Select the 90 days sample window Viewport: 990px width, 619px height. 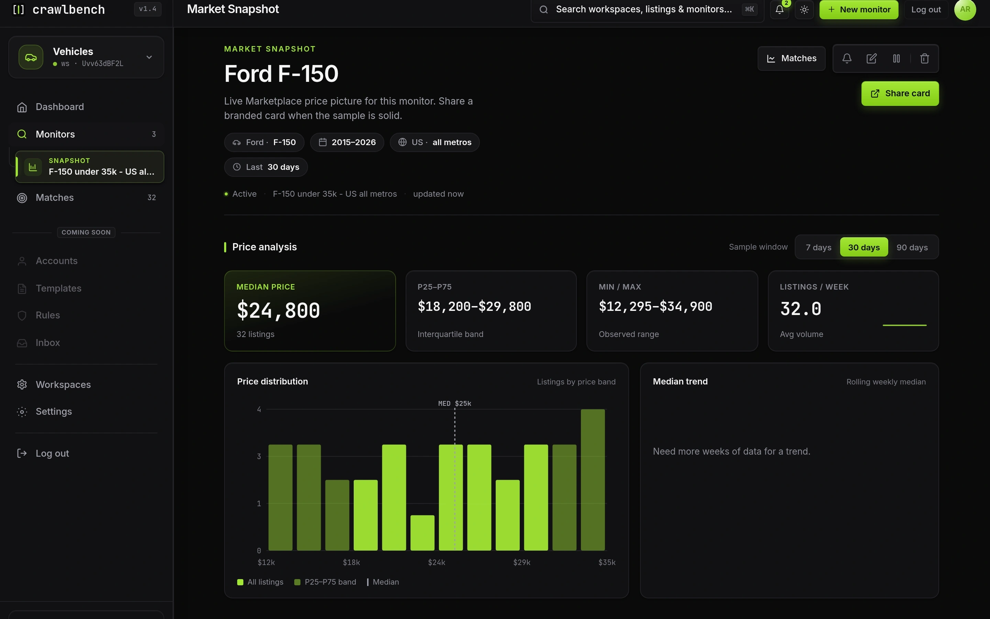pyautogui.click(x=912, y=247)
